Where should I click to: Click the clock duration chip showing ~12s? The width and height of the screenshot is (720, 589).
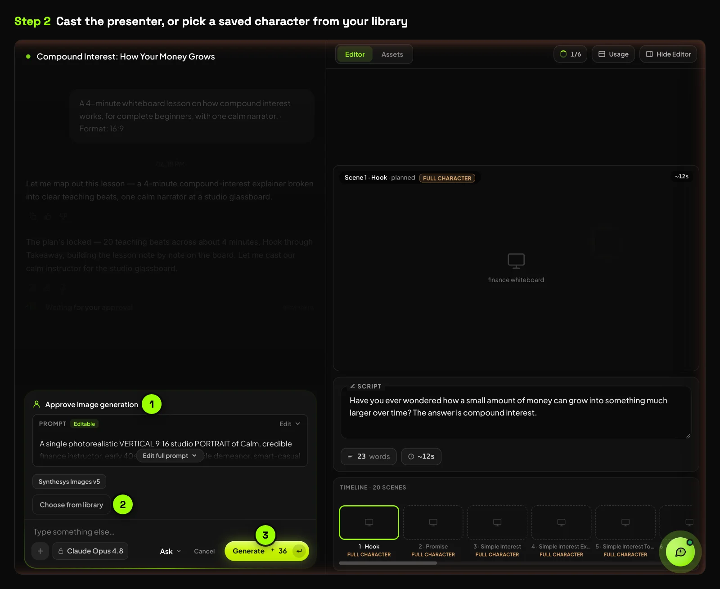coord(421,456)
